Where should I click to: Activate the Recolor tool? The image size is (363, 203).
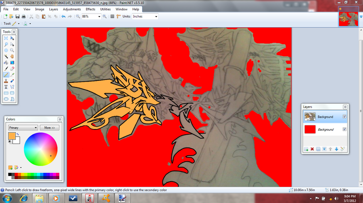coord(12,81)
